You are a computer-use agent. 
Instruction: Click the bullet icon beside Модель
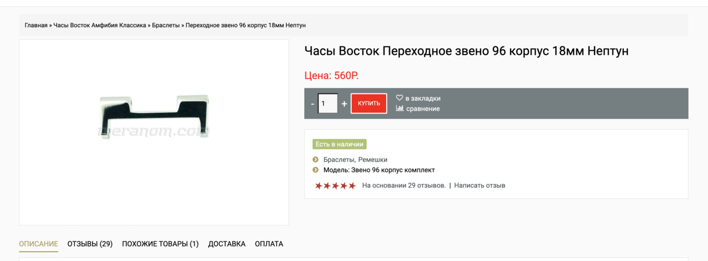315,170
